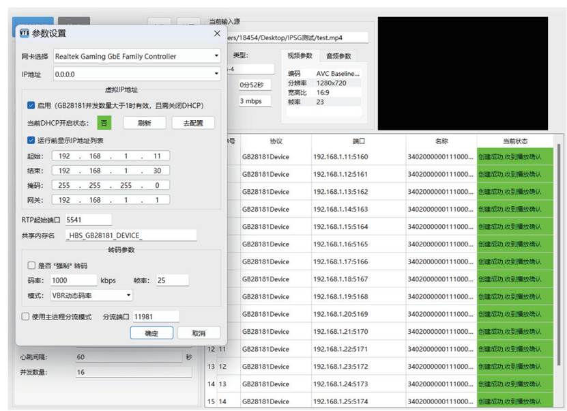Select the 视频参数 tab

(300, 56)
